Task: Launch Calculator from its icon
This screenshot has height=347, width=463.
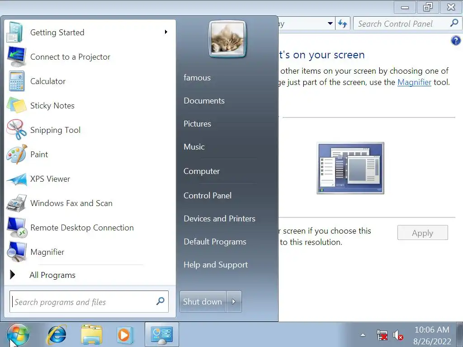Action: tap(17, 81)
